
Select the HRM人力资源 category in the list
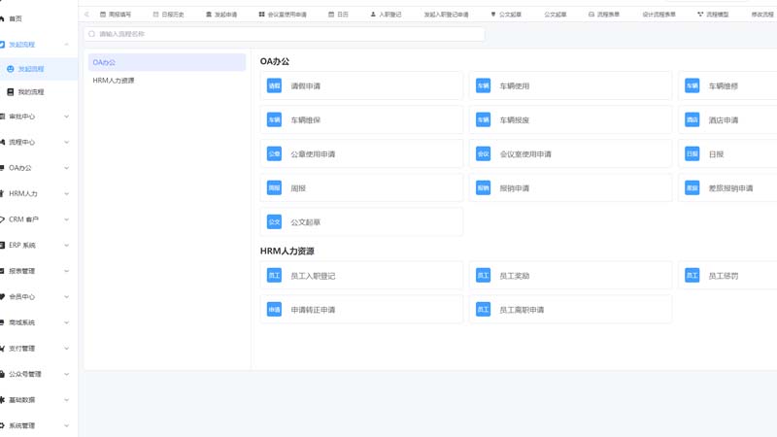[x=167, y=81]
